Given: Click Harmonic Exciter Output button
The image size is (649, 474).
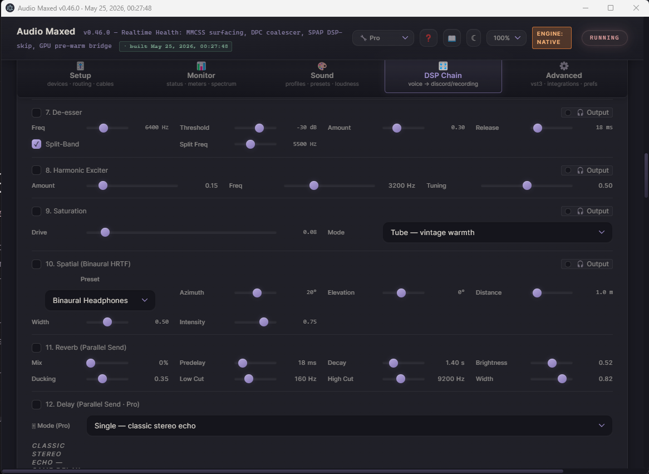Looking at the screenshot, I should pos(587,170).
